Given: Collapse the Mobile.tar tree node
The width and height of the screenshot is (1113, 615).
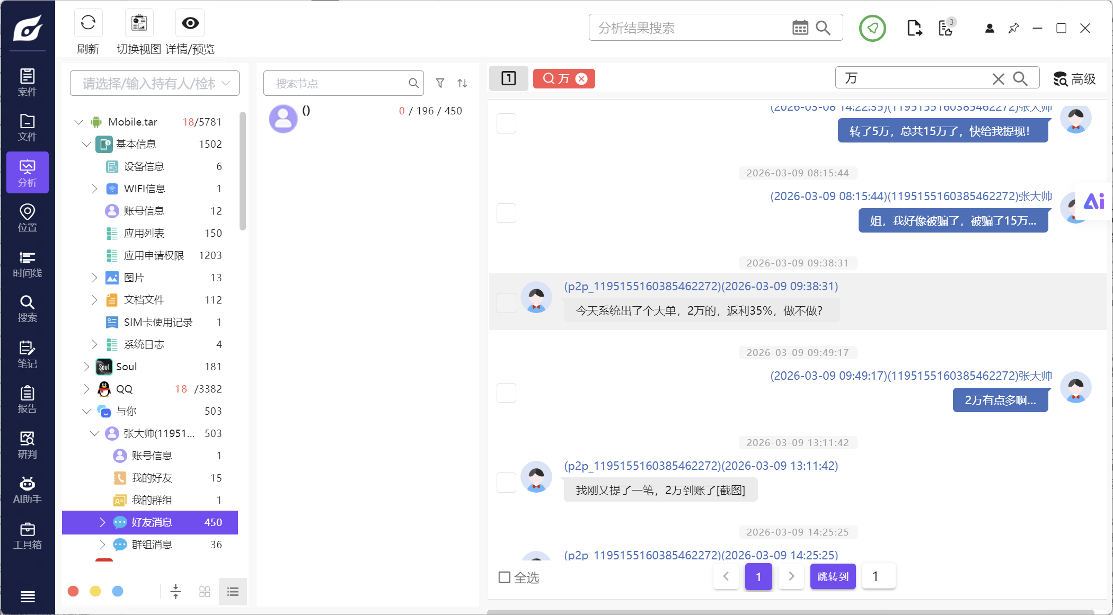Looking at the screenshot, I should coord(78,122).
